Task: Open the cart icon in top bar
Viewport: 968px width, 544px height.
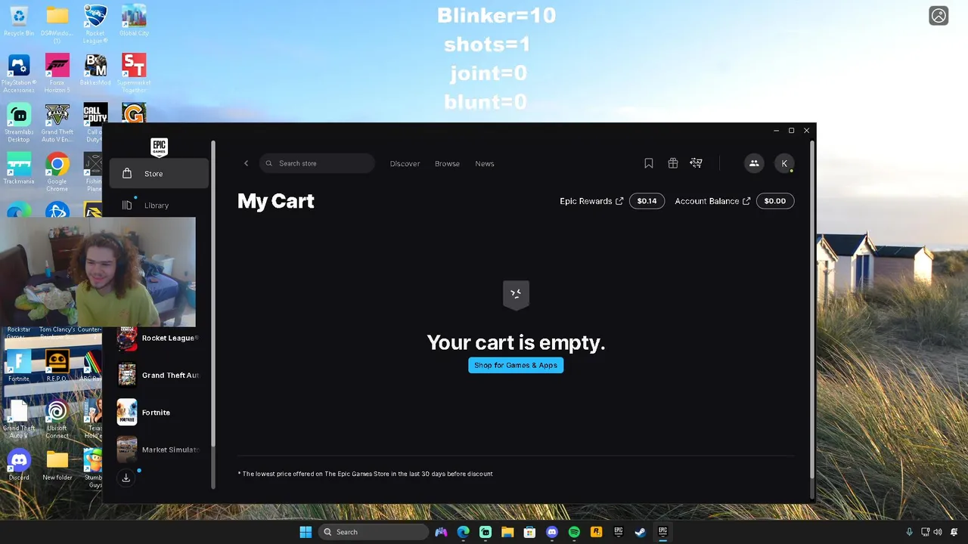Action: (697, 163)
